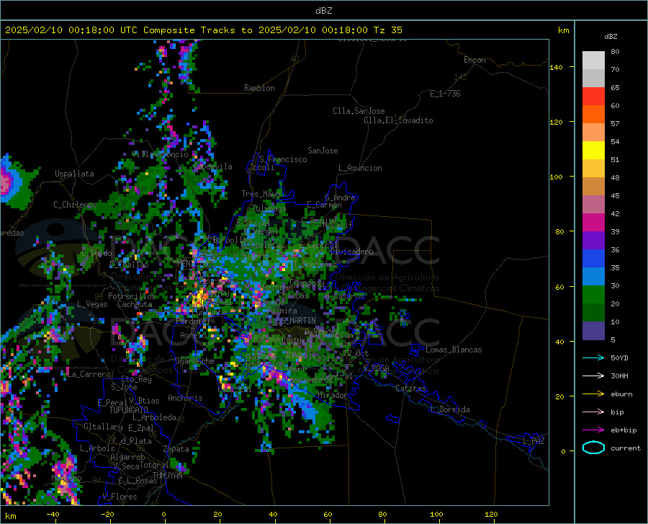
Task: Click the Catitas place label
Action: (x=411, y=388)
